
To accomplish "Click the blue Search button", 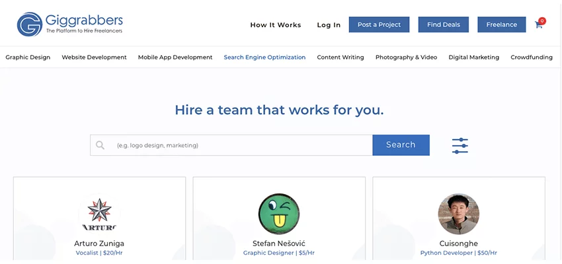I will pyautogui.click(x=401, y=145).
